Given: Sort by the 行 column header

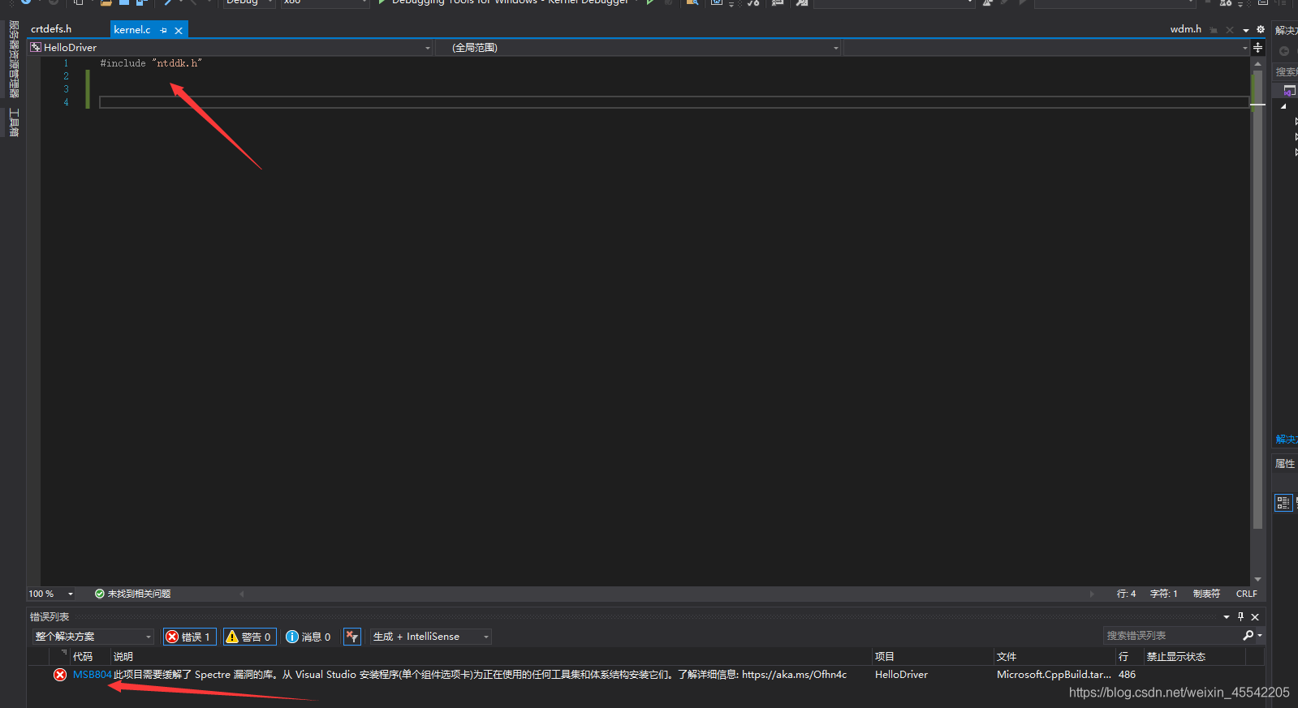Looking at the screenshot, I should click(x=1123, y=657).
